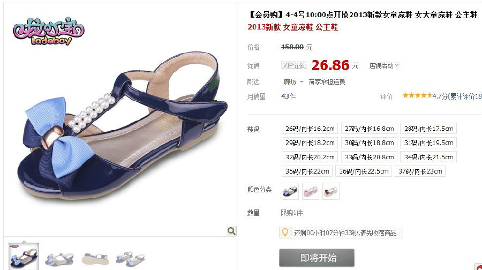The height and width of the screenshot is (270, 482).
Task: Select the navy blue sandal color swatch
Action: point(290,191)
